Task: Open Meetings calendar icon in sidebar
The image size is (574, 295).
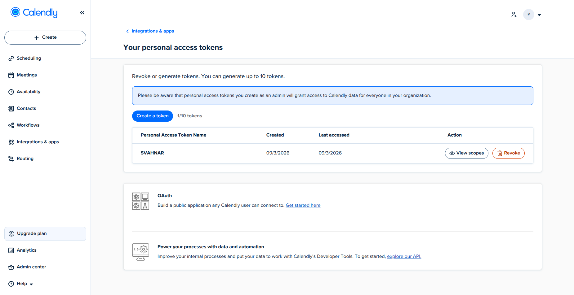Action: pos(11,75)
